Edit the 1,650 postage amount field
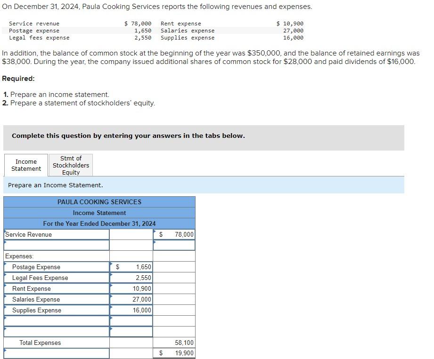Viewport: 434px width, 359px height. coord(131,267)
